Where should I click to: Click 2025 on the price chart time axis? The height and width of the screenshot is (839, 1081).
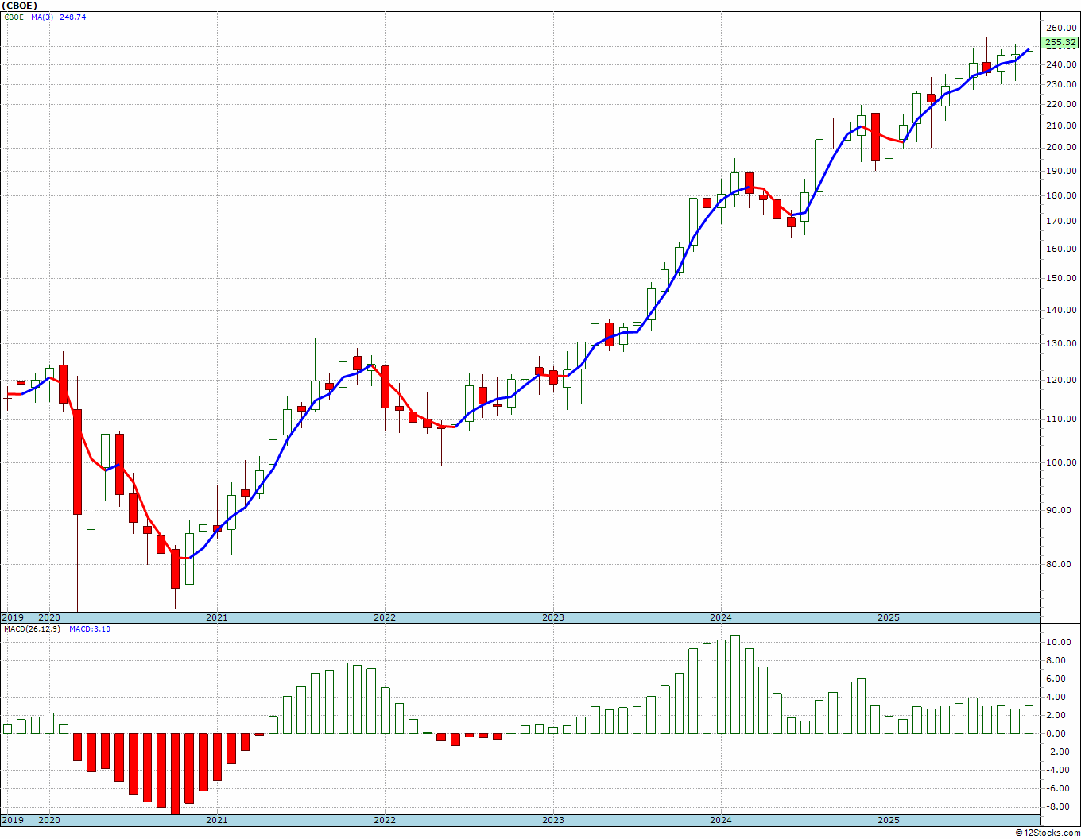pos(889,617)
